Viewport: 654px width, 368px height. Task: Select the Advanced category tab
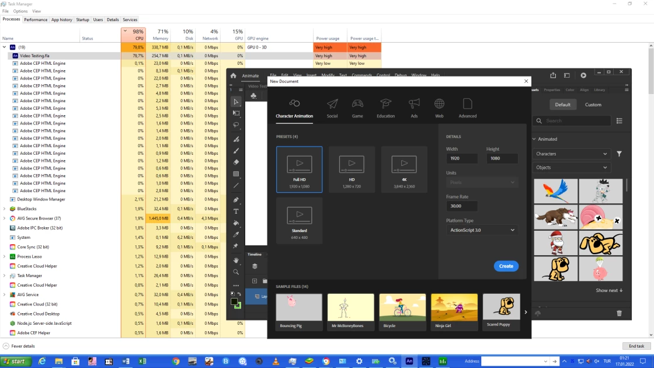coord(468,109)
